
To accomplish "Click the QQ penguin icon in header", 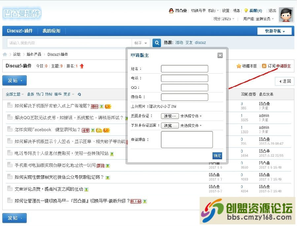I will tap(171, 11).
